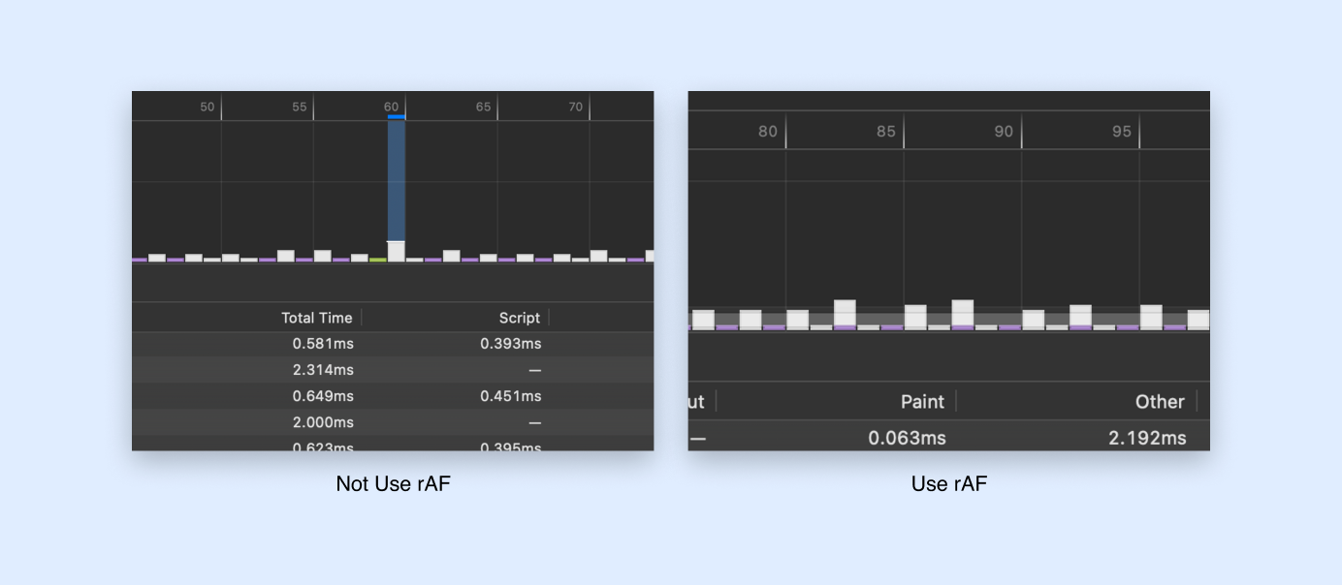Select the 2.314ms total time row
This screenshot has height=585, width=1342.
323,370
